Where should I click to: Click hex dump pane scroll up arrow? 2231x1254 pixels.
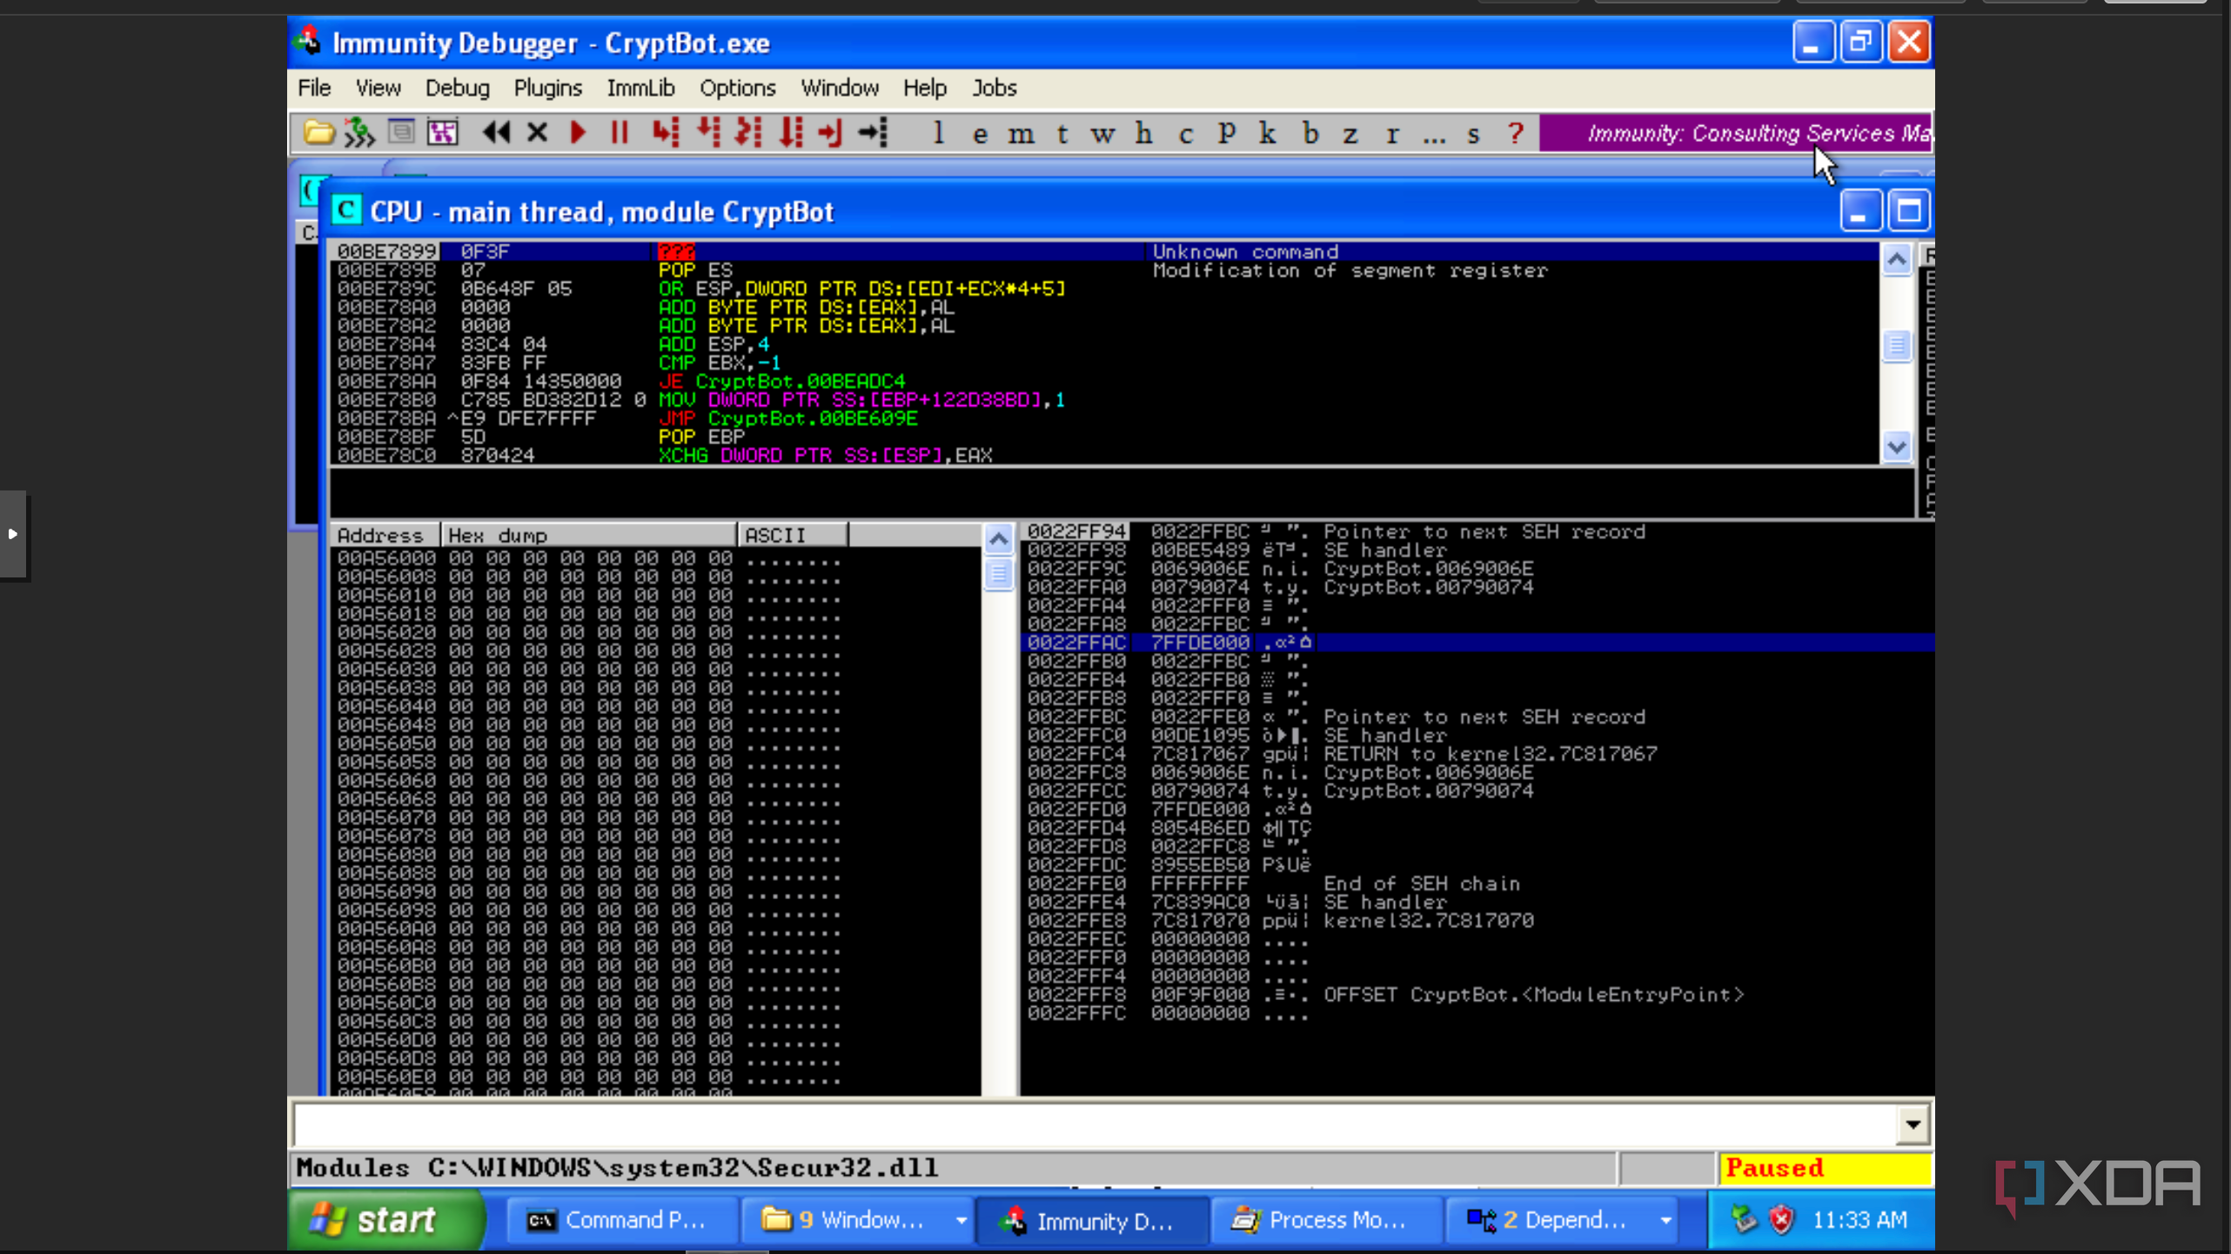click(999, 540)
